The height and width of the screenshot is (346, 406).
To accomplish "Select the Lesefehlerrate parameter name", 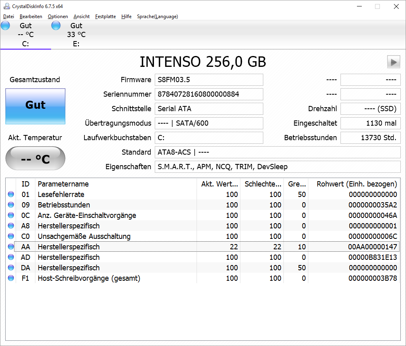I will [61, 194].
